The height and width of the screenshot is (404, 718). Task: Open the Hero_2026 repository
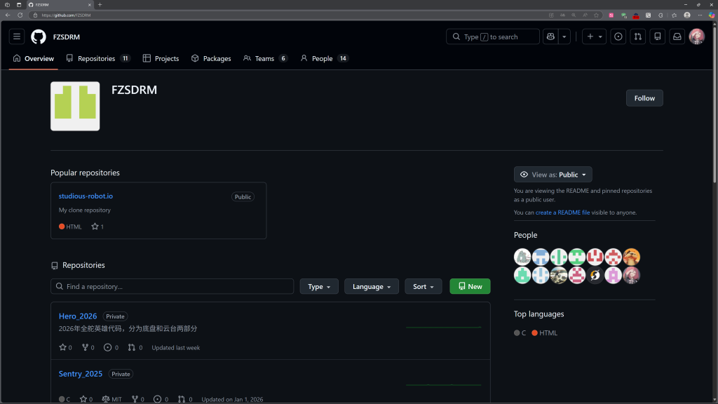click(78, 316)
